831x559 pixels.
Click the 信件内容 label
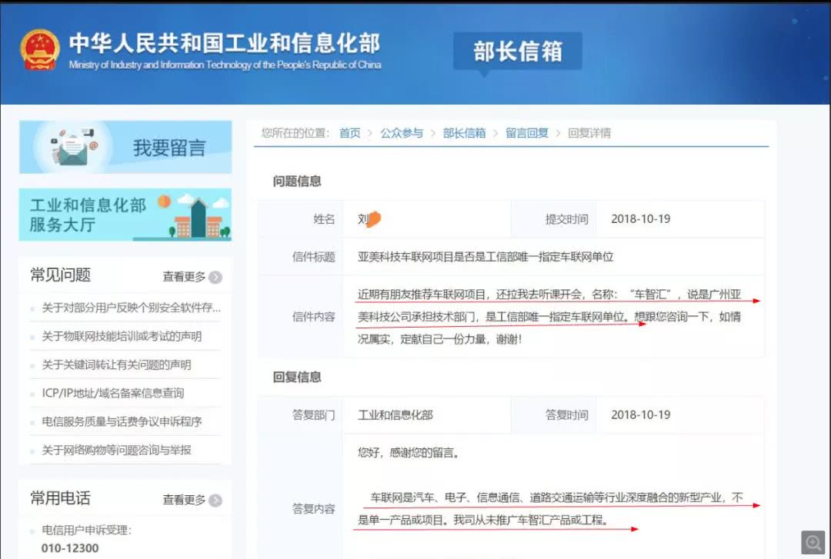314,317
